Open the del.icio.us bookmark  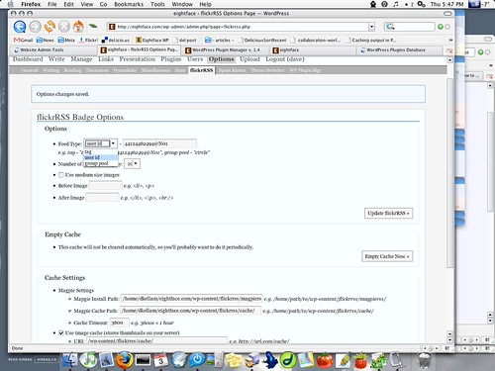[x=115, y=40]
